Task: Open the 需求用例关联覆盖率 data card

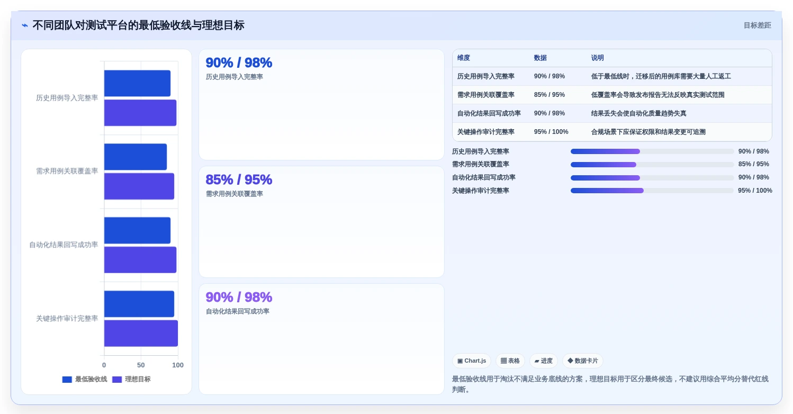Action: 321,222
